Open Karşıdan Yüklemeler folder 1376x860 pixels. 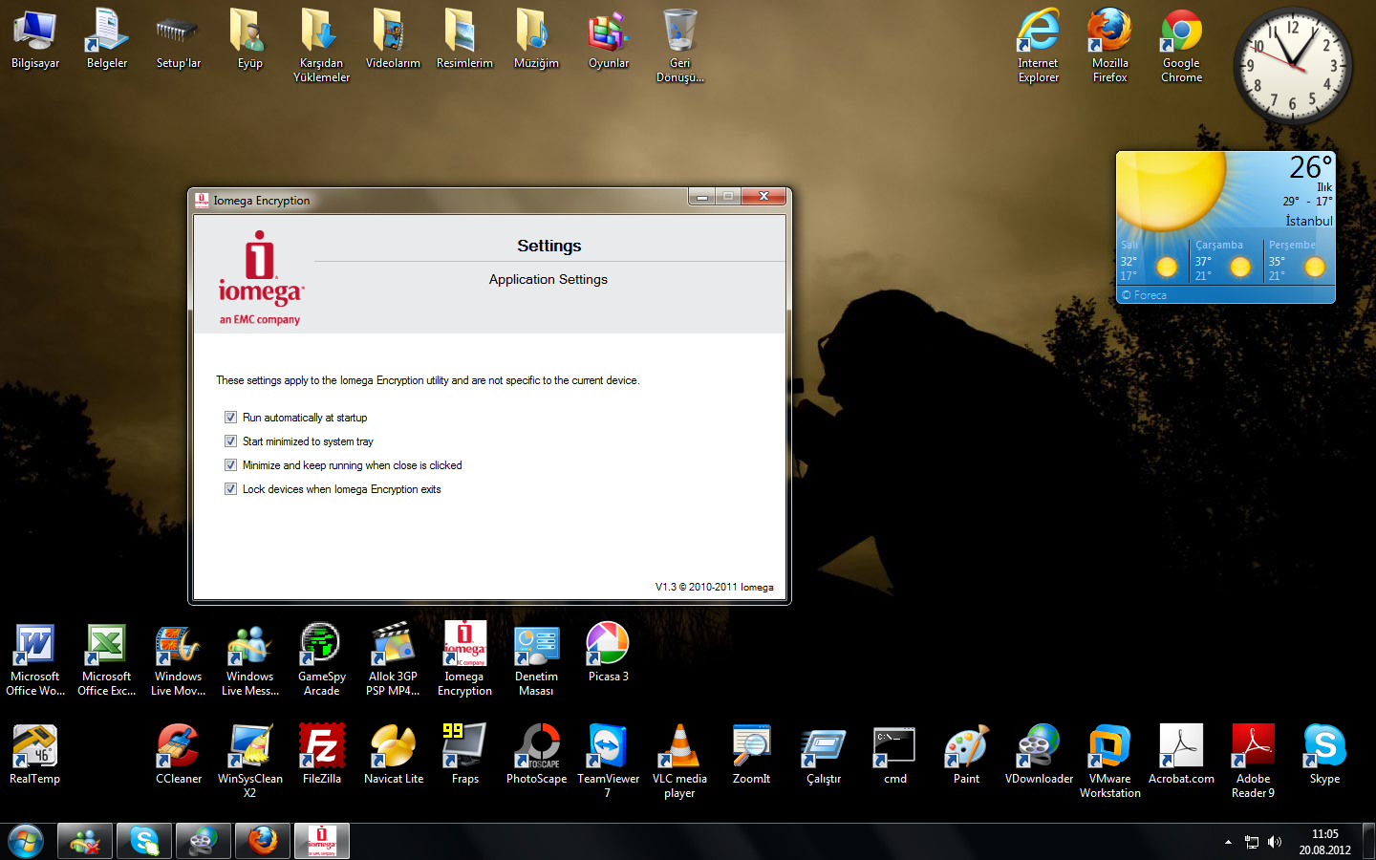321,46
